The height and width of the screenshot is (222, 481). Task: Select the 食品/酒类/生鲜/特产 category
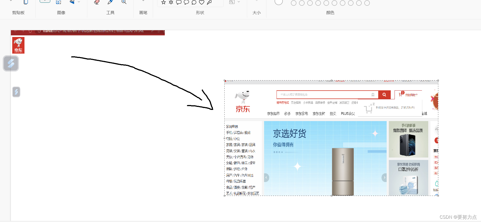tap(241, 187)
